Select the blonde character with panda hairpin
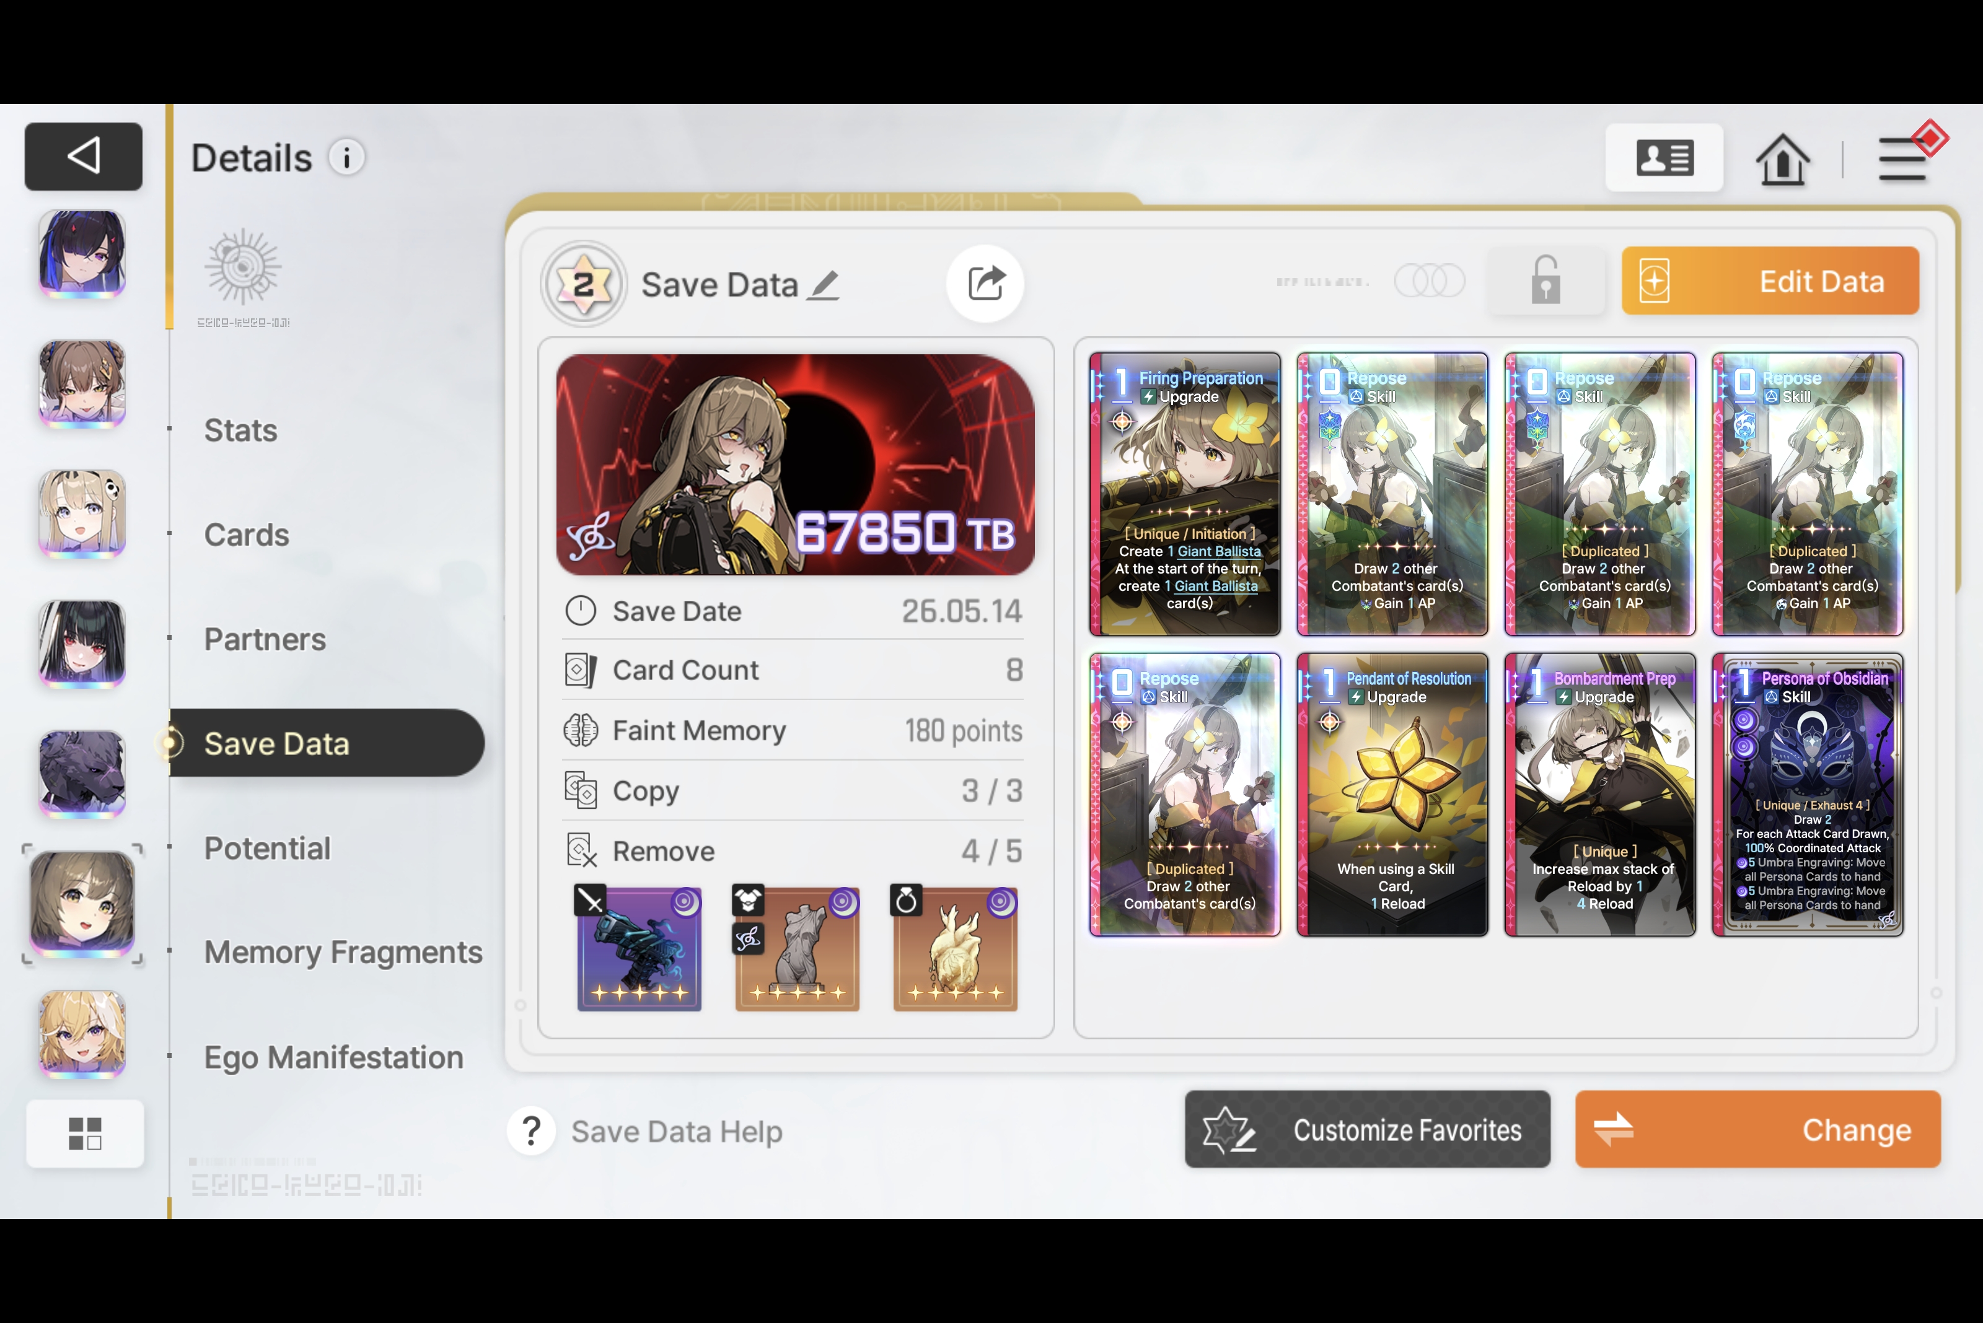 [82, 514]
